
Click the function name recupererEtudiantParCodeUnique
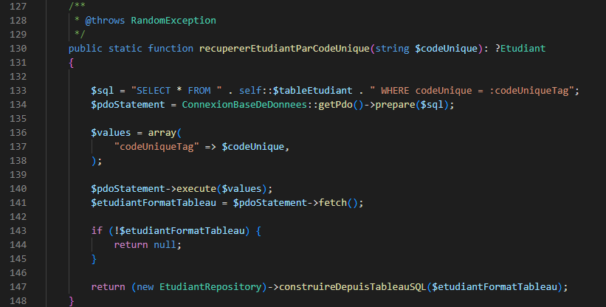pyautogui.click(x=284, y=48)
